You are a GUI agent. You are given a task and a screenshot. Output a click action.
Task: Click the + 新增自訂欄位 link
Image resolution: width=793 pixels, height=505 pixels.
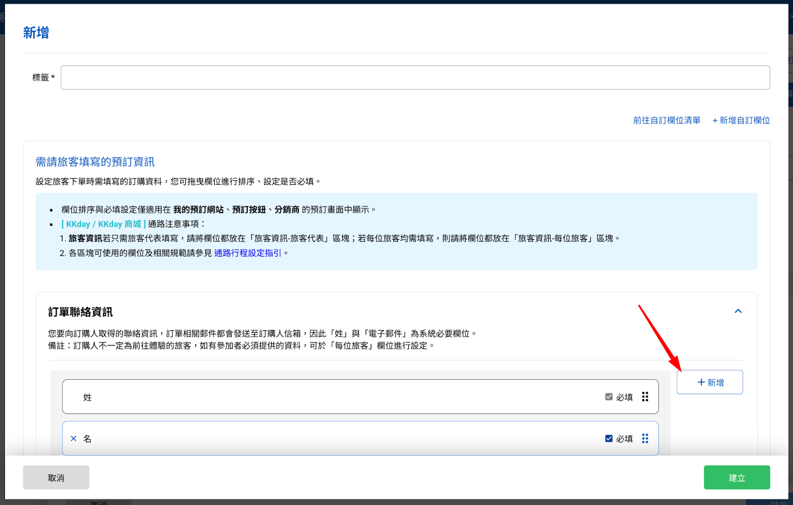click(x=741, y=120)
